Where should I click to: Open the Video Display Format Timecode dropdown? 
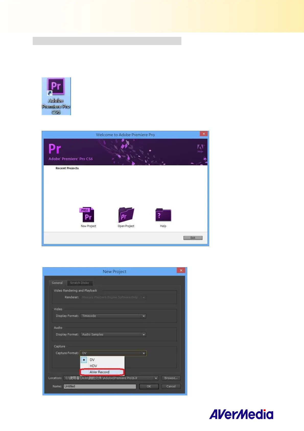(x=144, y=316)
